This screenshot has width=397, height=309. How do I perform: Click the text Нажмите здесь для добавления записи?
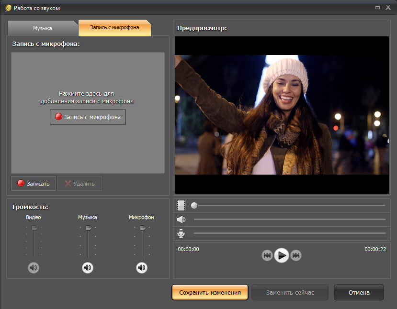(87, 98)
